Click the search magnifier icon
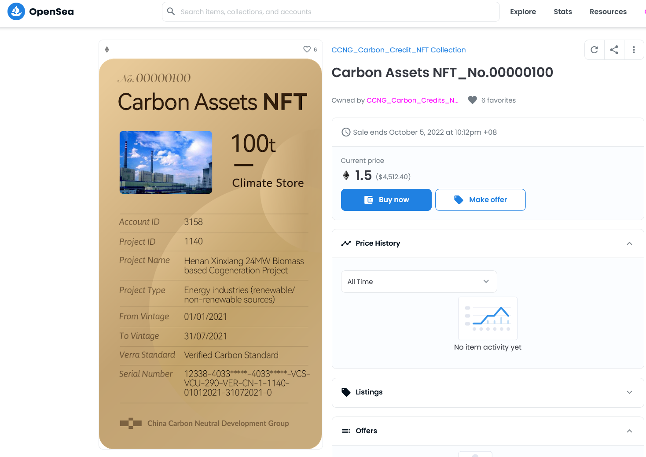The image size is (646, 457). click(171, 11)
